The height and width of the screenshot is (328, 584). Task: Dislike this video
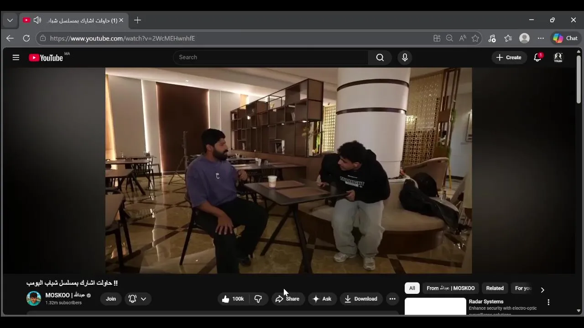(x=258, y=299)
